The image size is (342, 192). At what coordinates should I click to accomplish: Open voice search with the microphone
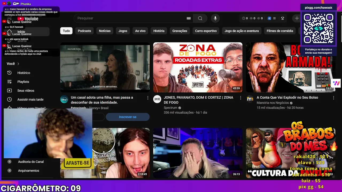click(215, 18)
